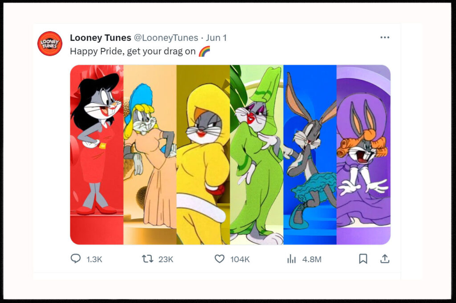This screenshot has width=456, height=303.
Task: View analytics via the views icon
Action: coord(291,258)
